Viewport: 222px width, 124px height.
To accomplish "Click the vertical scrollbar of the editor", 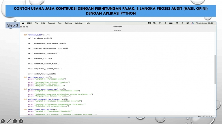I will click(215, 69).
